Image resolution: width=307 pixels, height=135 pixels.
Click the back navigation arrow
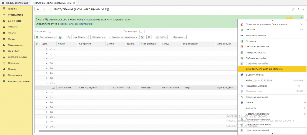tap(37, 10)
